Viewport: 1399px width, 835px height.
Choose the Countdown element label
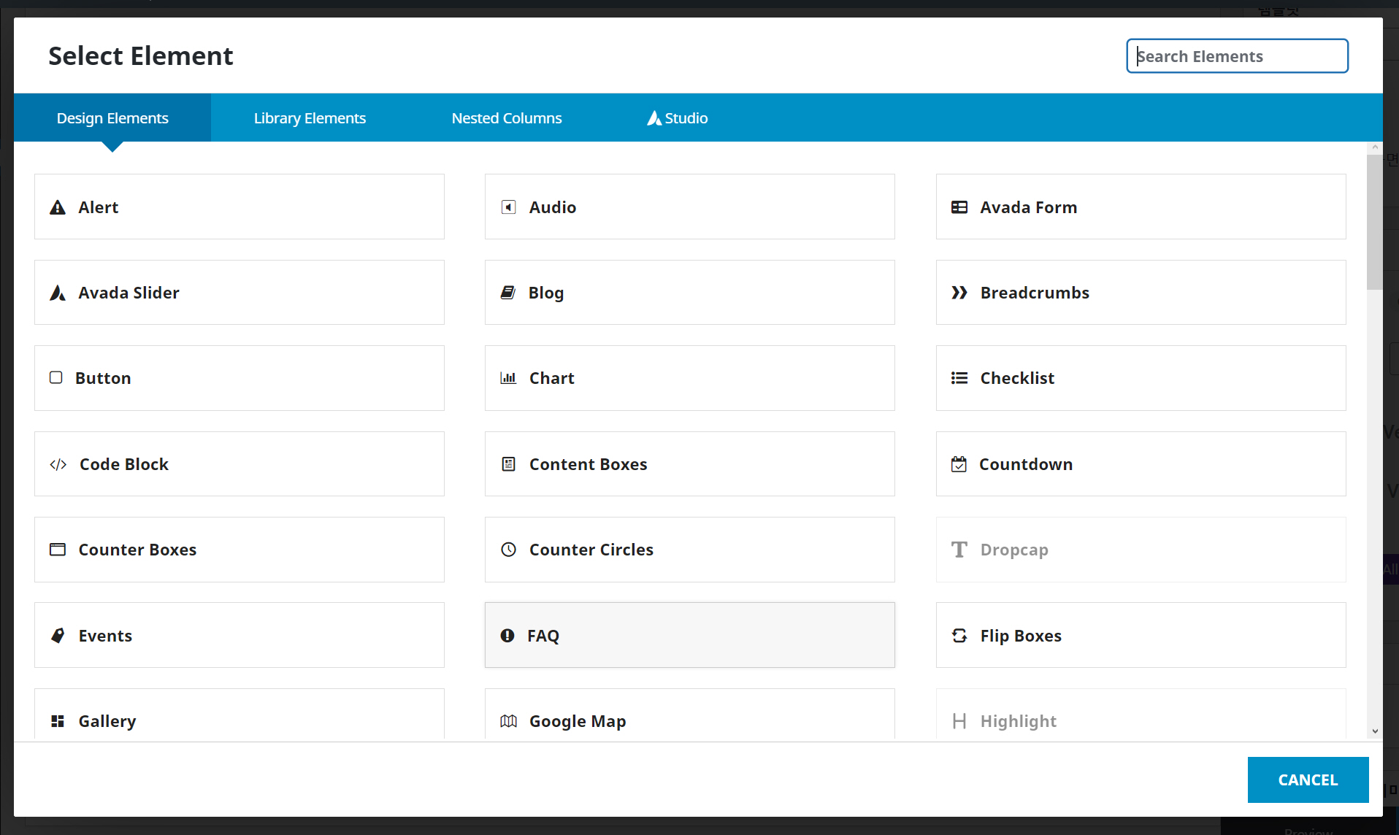pyautogui.click(x=1025, y=464)
